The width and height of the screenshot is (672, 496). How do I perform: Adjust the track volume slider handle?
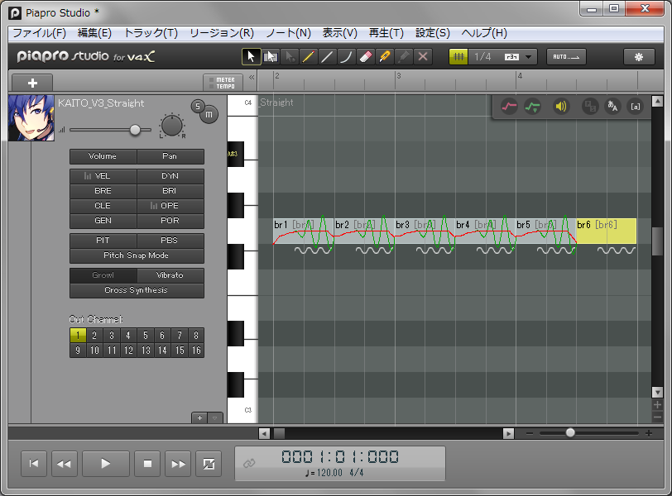coord(135,130)
